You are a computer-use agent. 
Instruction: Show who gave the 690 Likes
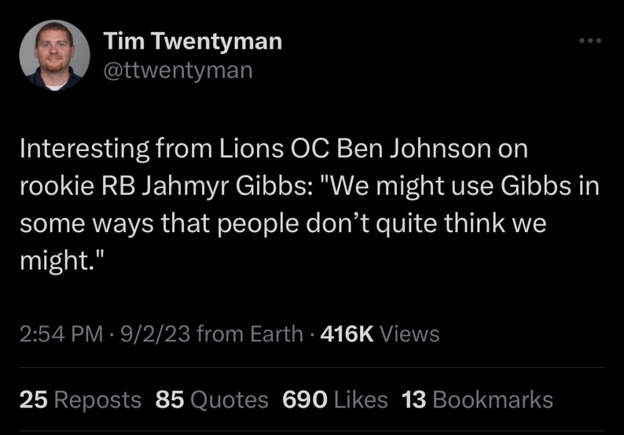[x=334, y=400]
